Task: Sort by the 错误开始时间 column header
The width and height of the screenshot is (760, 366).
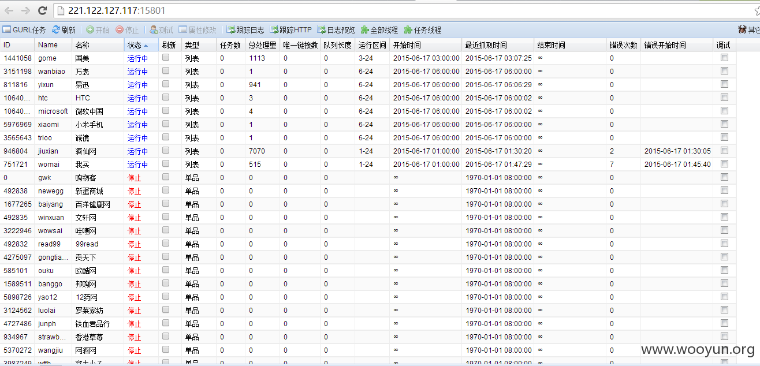Action: click(677, 45)
